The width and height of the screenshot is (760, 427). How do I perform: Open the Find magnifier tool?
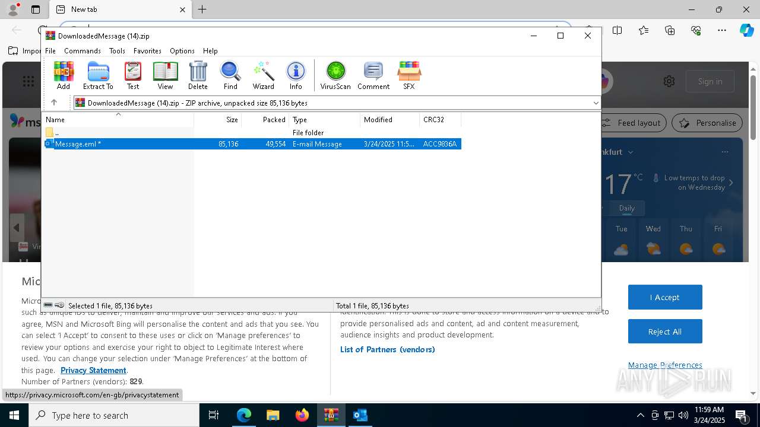pos(230,75)
